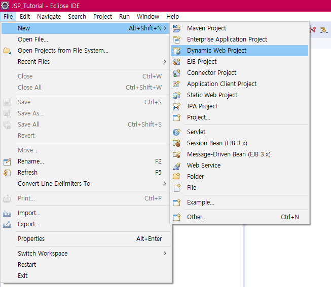Select Servlet in New submenu
331x287 pixels.
[239, 132]
